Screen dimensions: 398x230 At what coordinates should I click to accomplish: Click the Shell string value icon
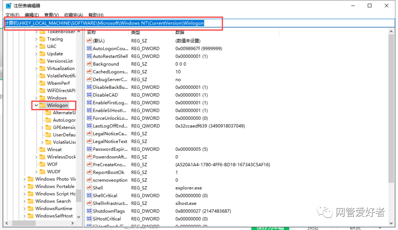89,187
